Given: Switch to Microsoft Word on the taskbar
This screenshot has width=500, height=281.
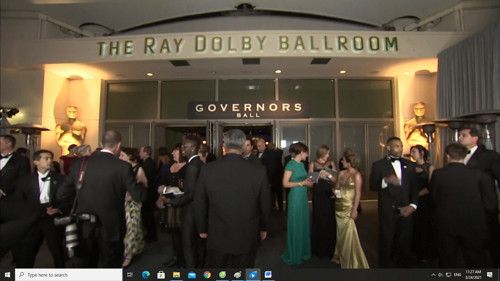Looking at the screenshot, I should click(x=268, y=275).
